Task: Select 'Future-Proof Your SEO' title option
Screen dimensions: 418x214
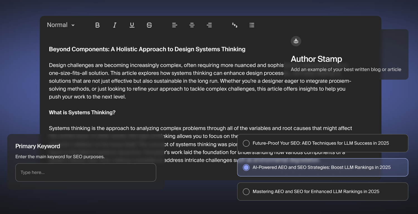Action: tap(323, 143)
